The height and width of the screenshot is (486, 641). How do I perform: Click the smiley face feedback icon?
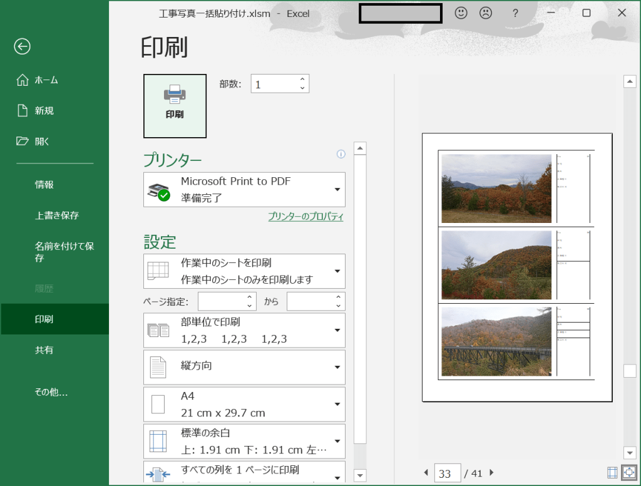pyautogui.click(x=461, y=13)
